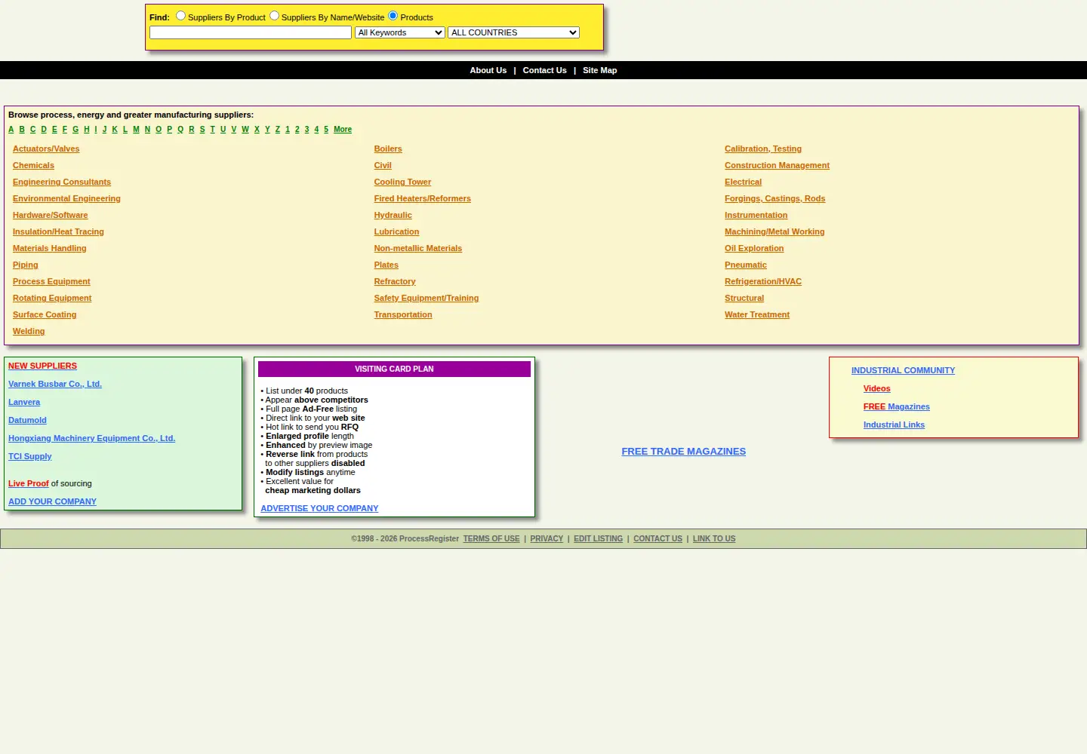The image size is (1087, 754).
Task: Open the INDUSTRIAL COMMUNITY link
Action: [x=903, y=371]
